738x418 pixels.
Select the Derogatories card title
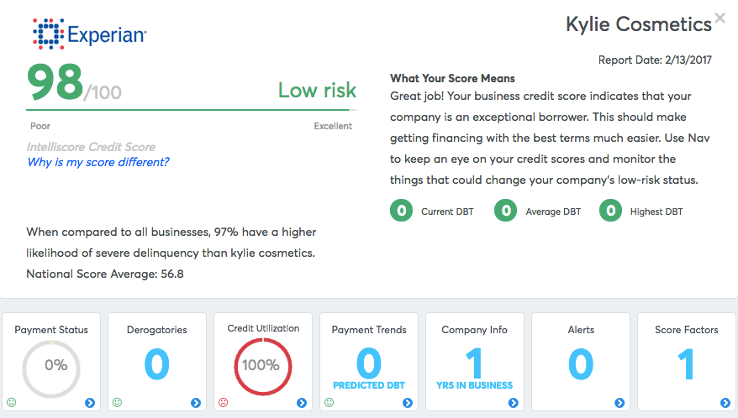(156, 330)
